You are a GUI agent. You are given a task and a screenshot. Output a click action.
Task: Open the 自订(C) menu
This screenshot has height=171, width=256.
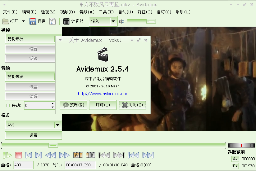164,12
